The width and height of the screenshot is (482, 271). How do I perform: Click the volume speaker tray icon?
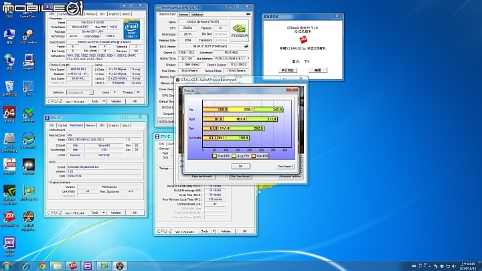click(454, 266)
